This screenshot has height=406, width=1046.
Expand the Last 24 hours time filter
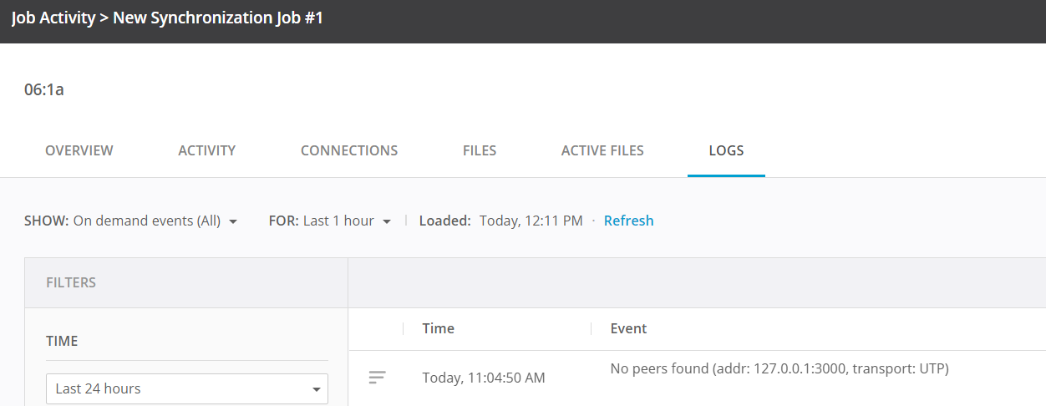coord(186,388)
